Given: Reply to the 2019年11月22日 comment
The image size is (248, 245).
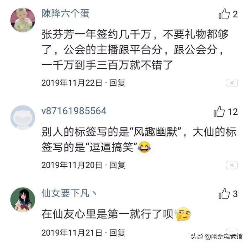Looking at the screenshot, I should pyautogui.click(x=117, y=83).
